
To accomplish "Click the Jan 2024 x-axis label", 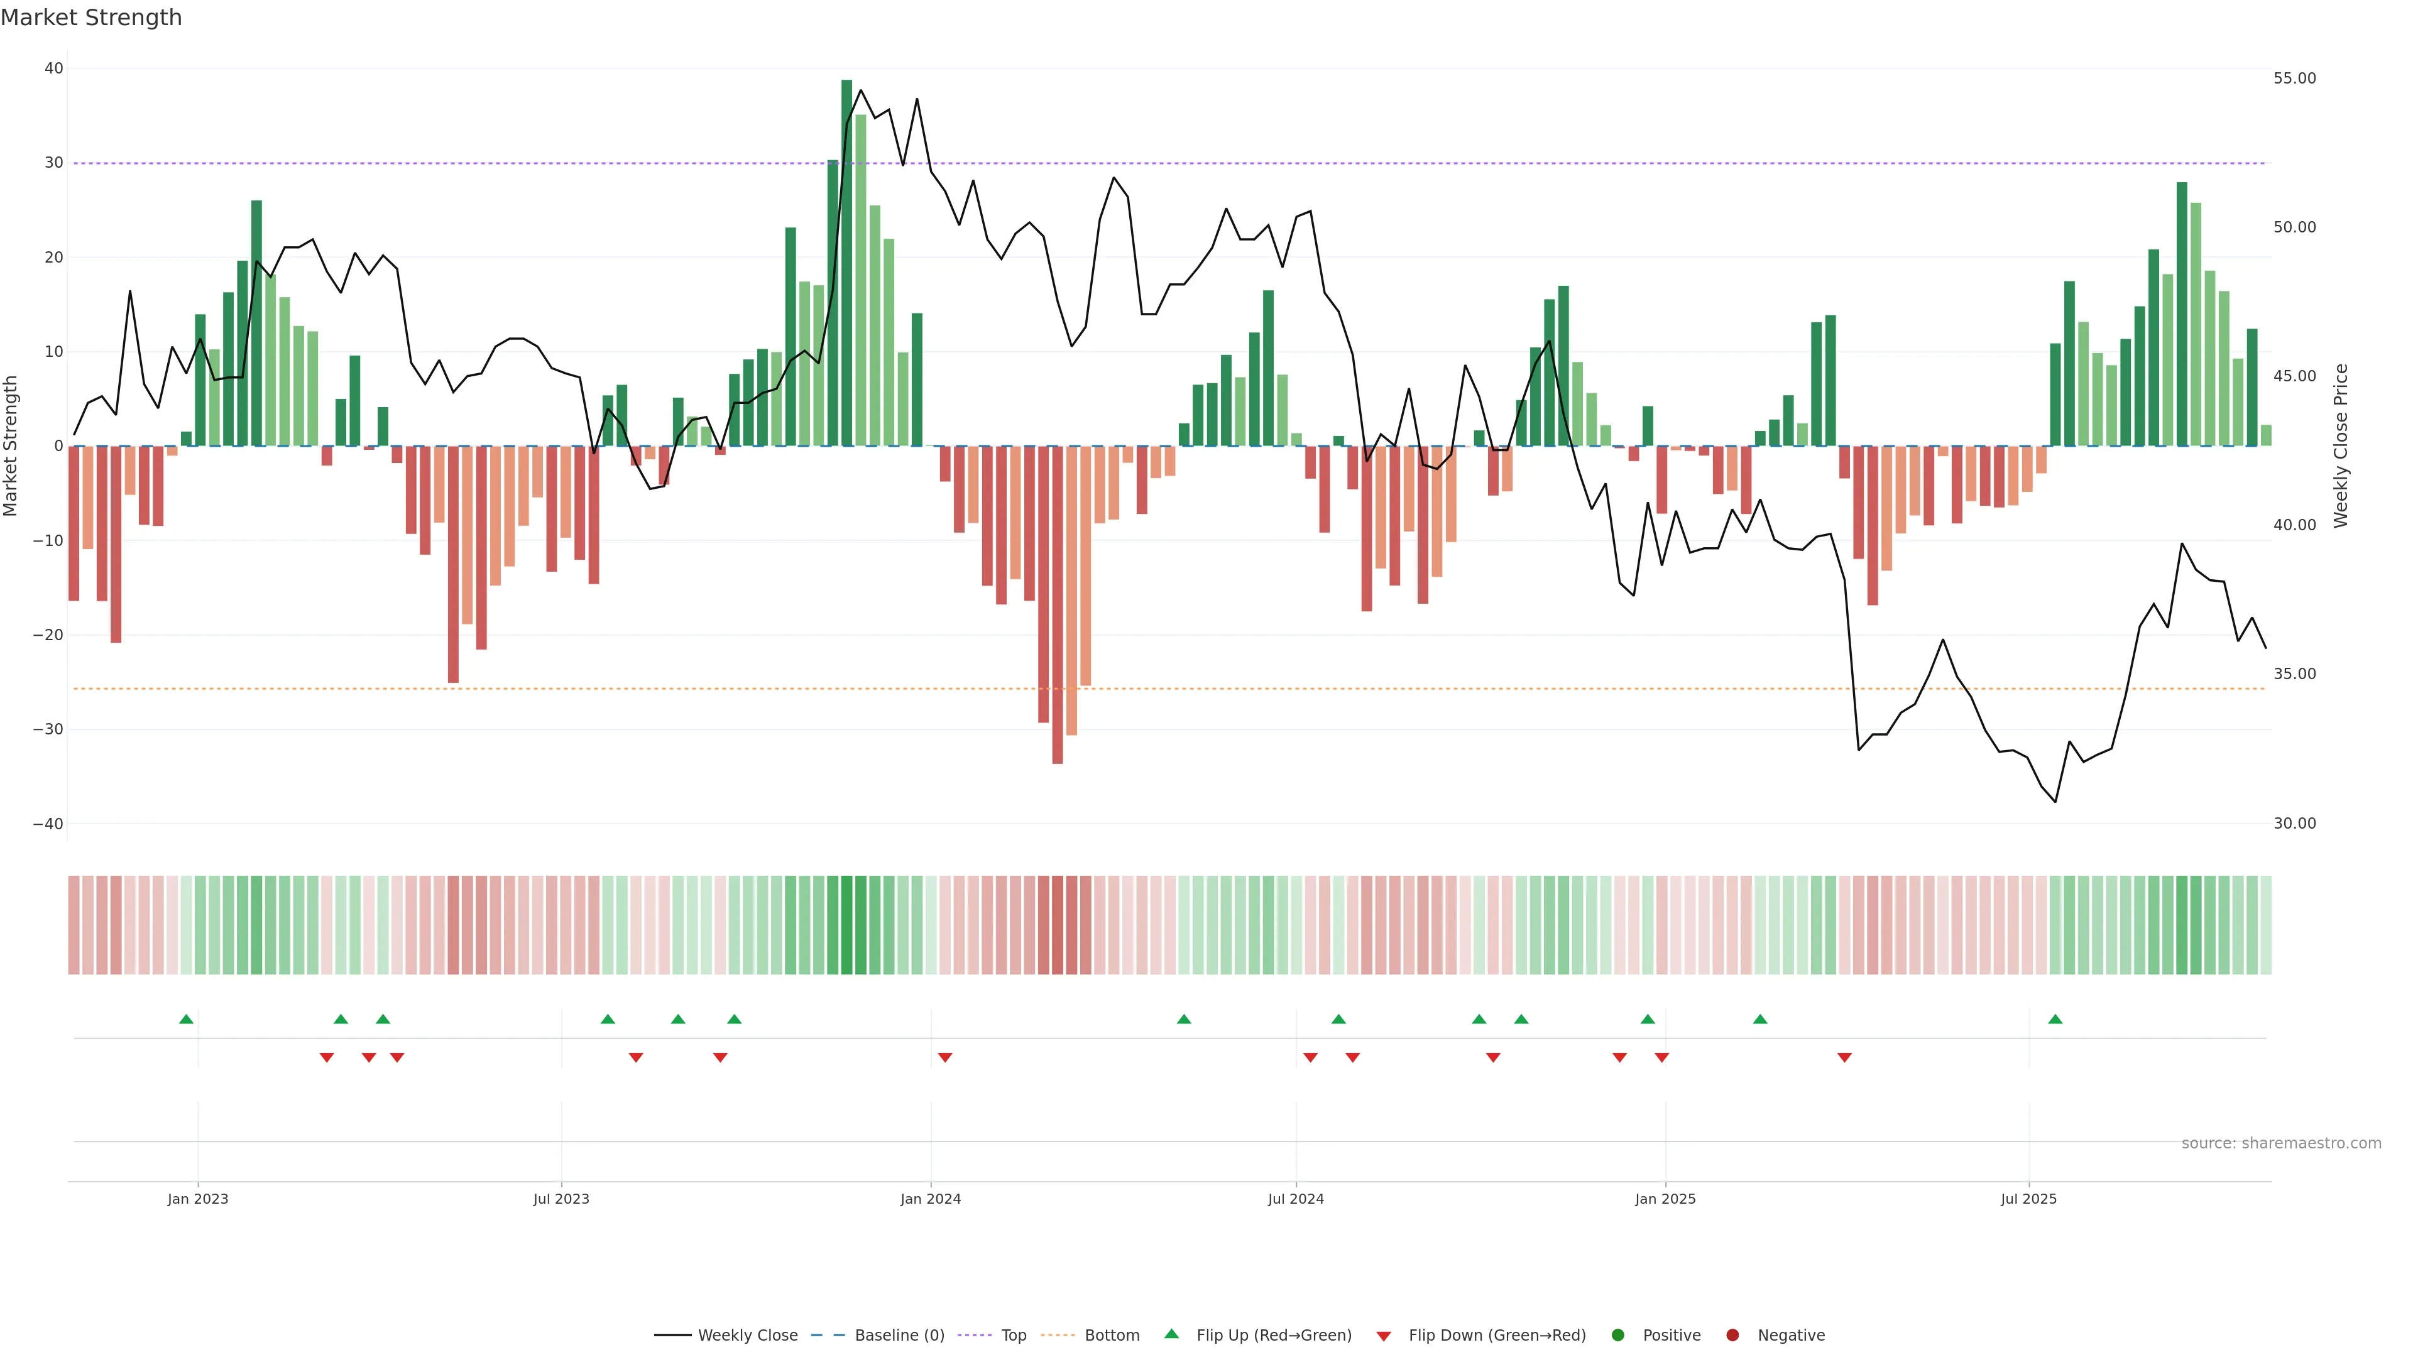I will pyautogui.click(x=930, y=1199).
